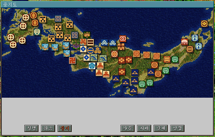Select the southernmost blue triangle crest
This screenshot has height=137, width=215.
pos(133,91)
